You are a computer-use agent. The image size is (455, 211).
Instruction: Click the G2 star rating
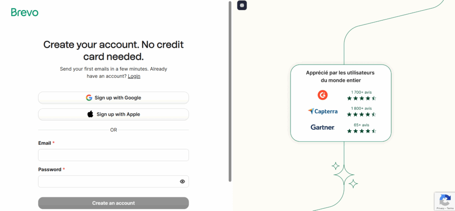tap(362, 98)
